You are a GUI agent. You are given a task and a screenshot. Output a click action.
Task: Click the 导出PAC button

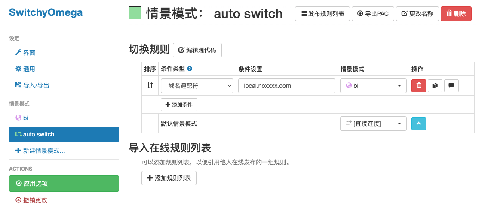click(373, 14)
